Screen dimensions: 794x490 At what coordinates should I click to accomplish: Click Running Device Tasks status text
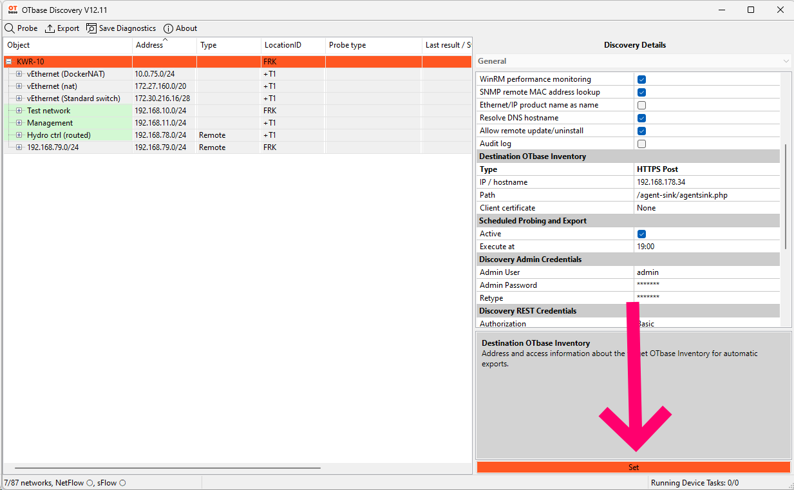point(695,483)
